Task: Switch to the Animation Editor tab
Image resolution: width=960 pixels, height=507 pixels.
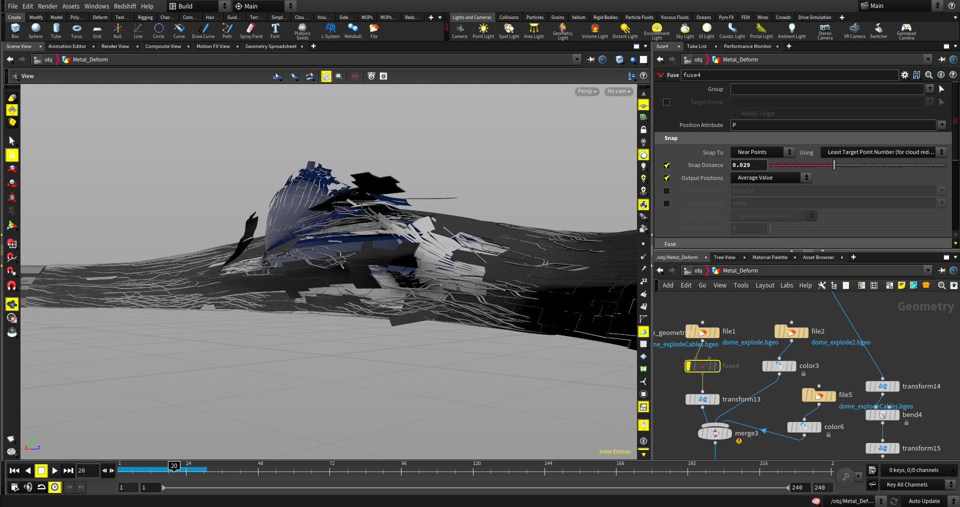Action: point(67,46)
